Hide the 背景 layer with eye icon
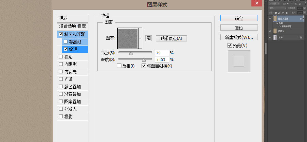 pos(270,37)
